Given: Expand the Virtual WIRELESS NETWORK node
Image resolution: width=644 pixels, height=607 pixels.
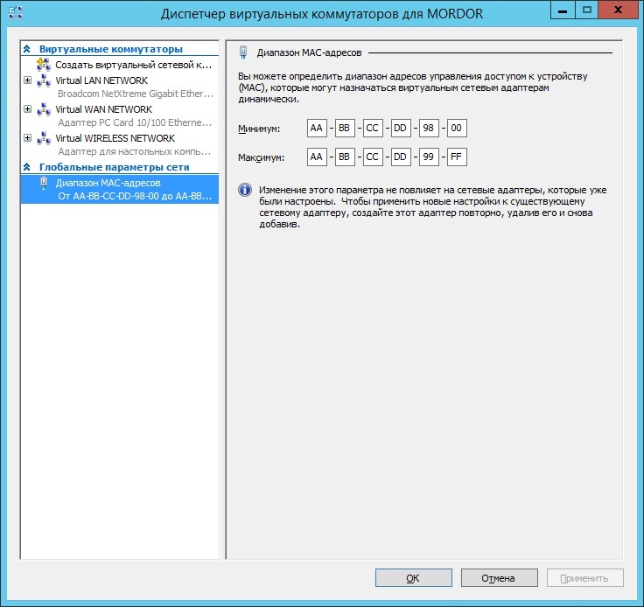Looking at the screenshot, I should point(28,138).
